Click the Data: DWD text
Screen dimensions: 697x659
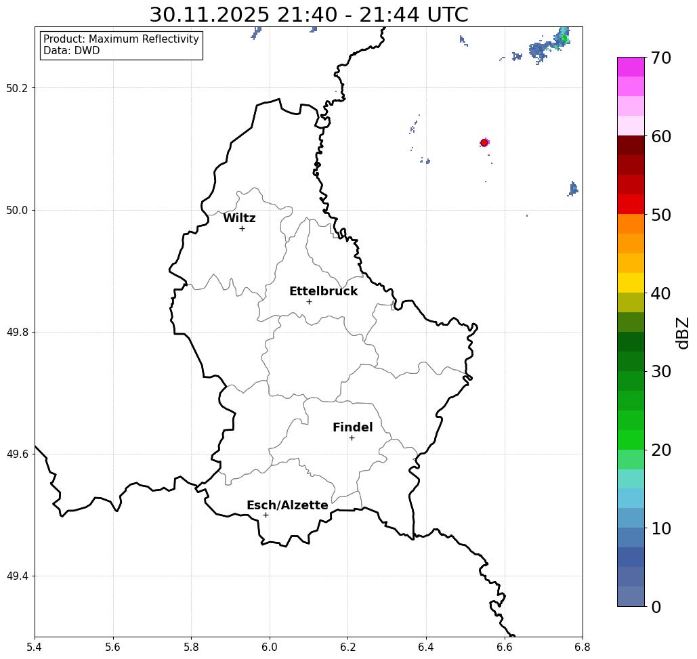(72, 51)
